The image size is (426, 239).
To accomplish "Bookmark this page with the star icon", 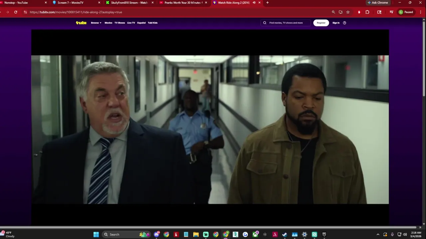I will pos(348,12).
